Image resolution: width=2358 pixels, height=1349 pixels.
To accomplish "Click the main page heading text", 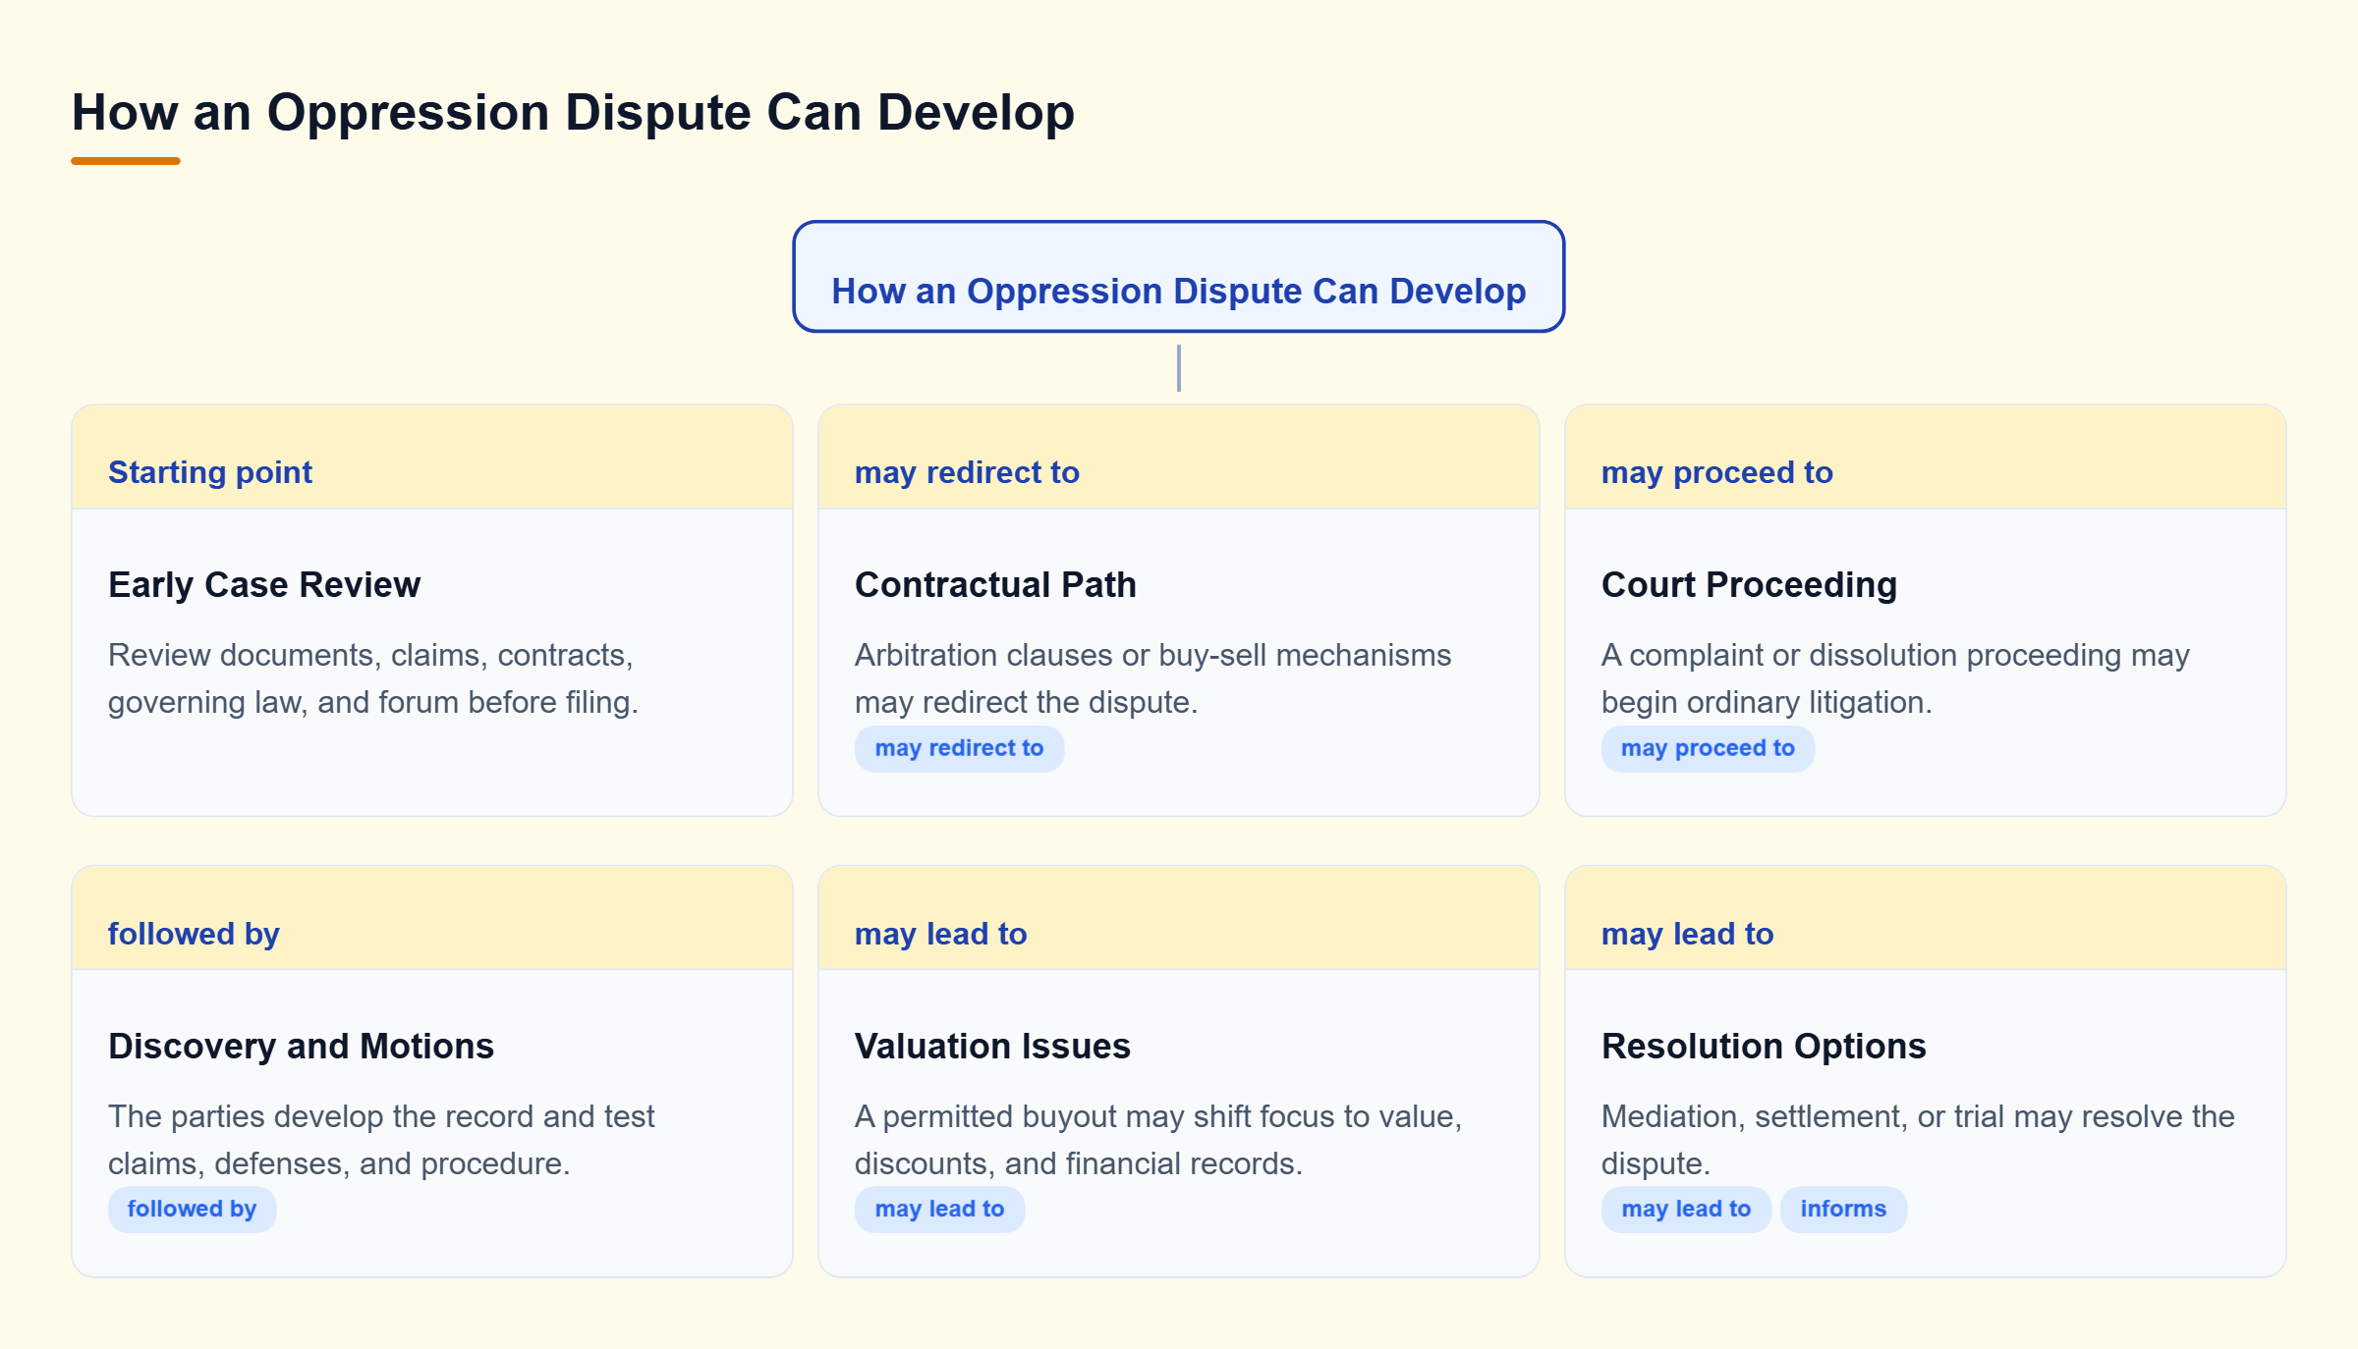I will 573,112.
